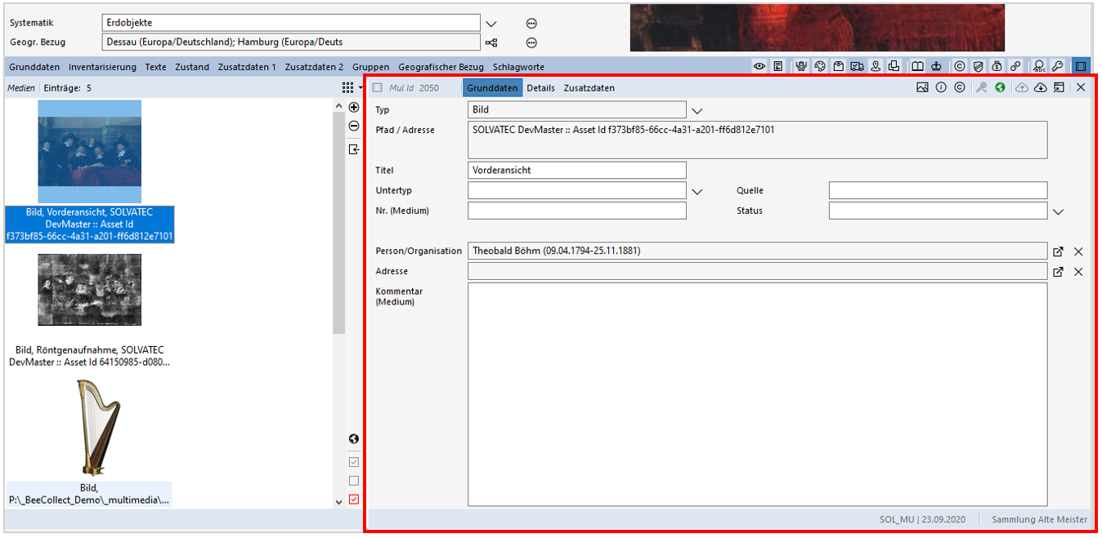Image resolution: width=1102 pixels, height=538 pixels.
Task: Click the cloud download icon
Action: click(1041, 87)
